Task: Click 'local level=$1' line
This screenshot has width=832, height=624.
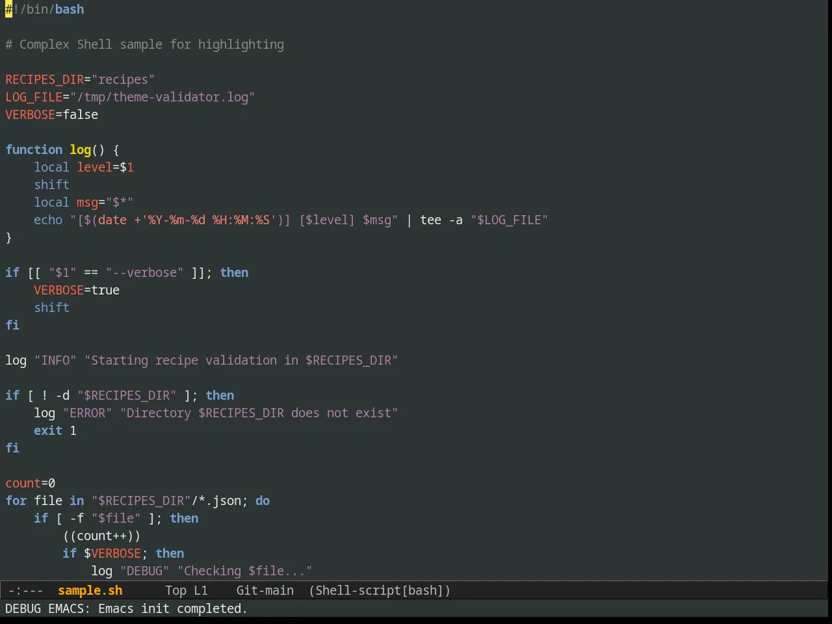Action: click(x=84, y=167)
